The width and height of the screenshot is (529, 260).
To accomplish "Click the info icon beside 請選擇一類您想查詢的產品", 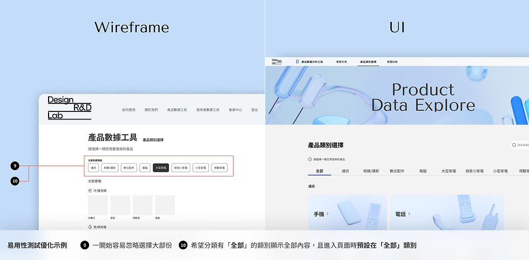I will coord(310,159).
